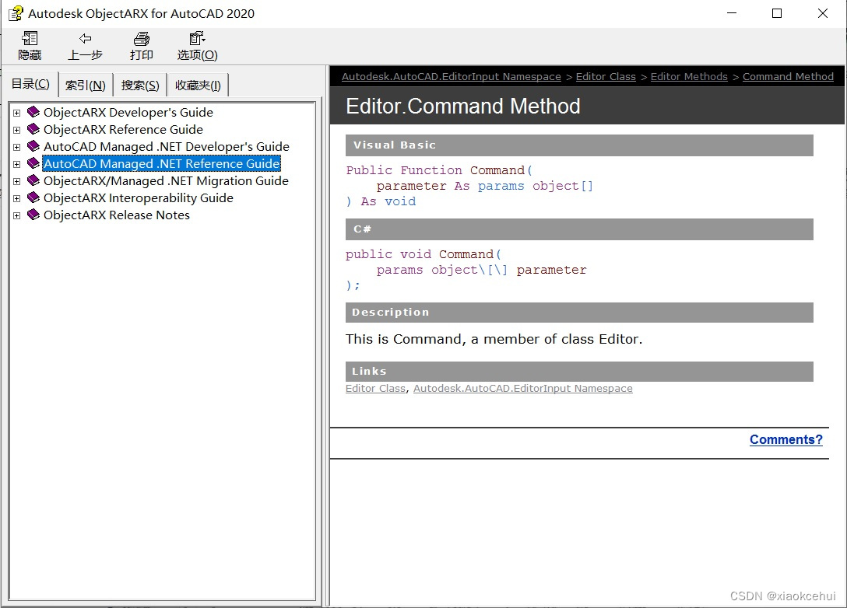Viewport: 847px width, 608px height.
Task: Select ObjectARX/Managed .NET Migration Guide item
Action: point(166,180)
